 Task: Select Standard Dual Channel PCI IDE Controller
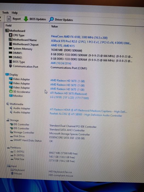(73, 126)
